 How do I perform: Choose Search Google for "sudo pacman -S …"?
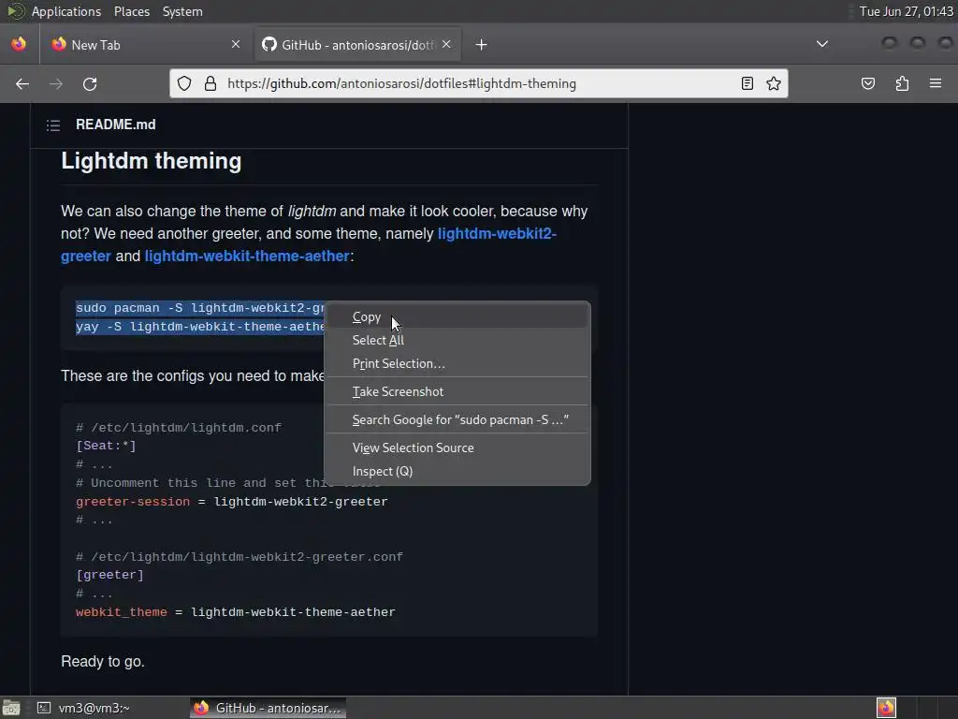pyautogui.click(x=457, y=419)
